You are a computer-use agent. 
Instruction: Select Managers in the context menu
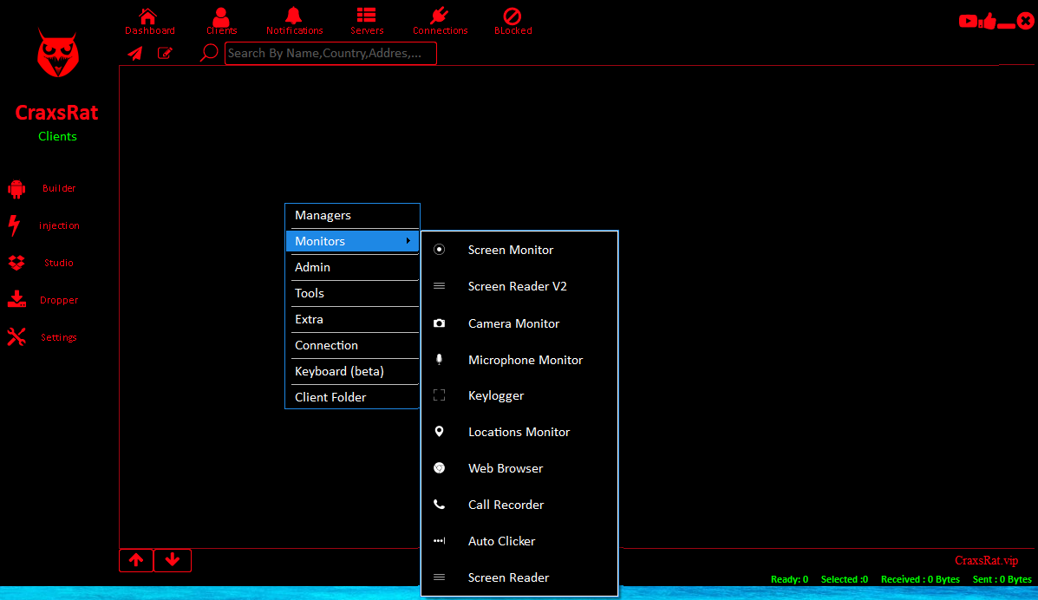[x=352, y=215]
